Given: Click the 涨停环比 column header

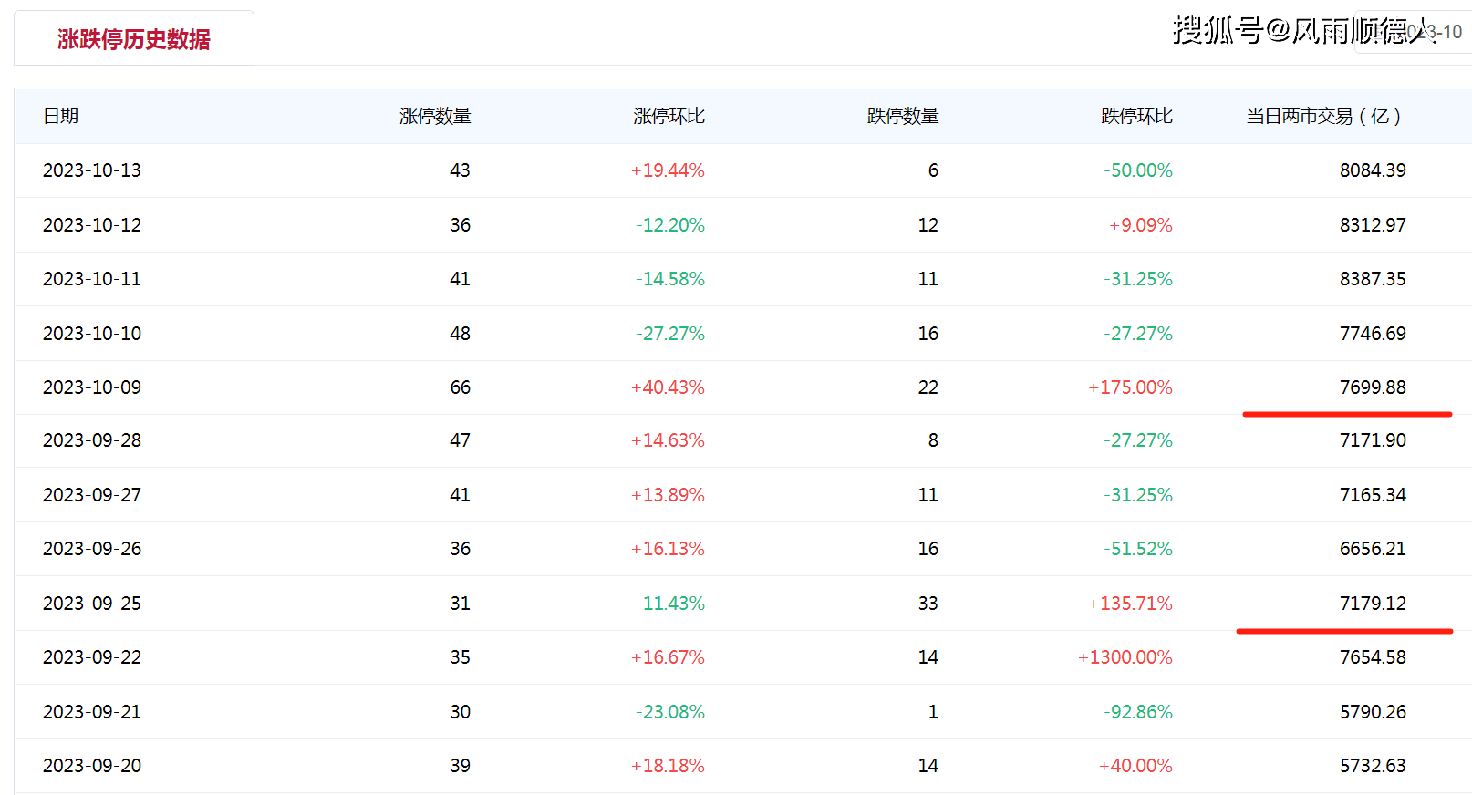Looking at the screenshot, I should click(x=669, y=116).
